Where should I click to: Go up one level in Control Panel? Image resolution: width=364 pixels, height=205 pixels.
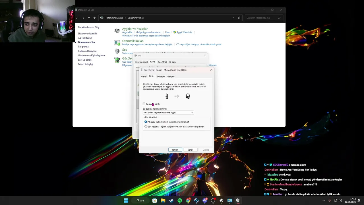point(94,18)
